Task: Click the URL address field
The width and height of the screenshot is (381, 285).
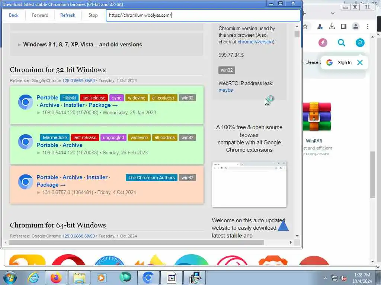Action: [x=203, y=15]
